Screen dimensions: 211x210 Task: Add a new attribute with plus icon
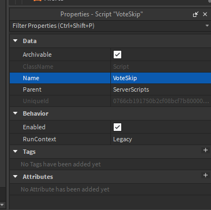coord(206,175)
